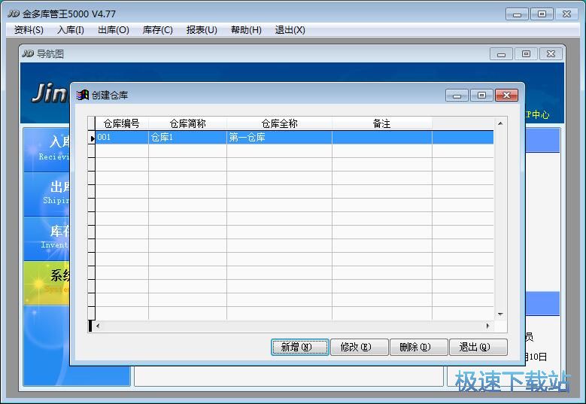Screen dimensions: 586x404
Task: Click the 仓库全称 column header
Action: [x=279, y=123]
